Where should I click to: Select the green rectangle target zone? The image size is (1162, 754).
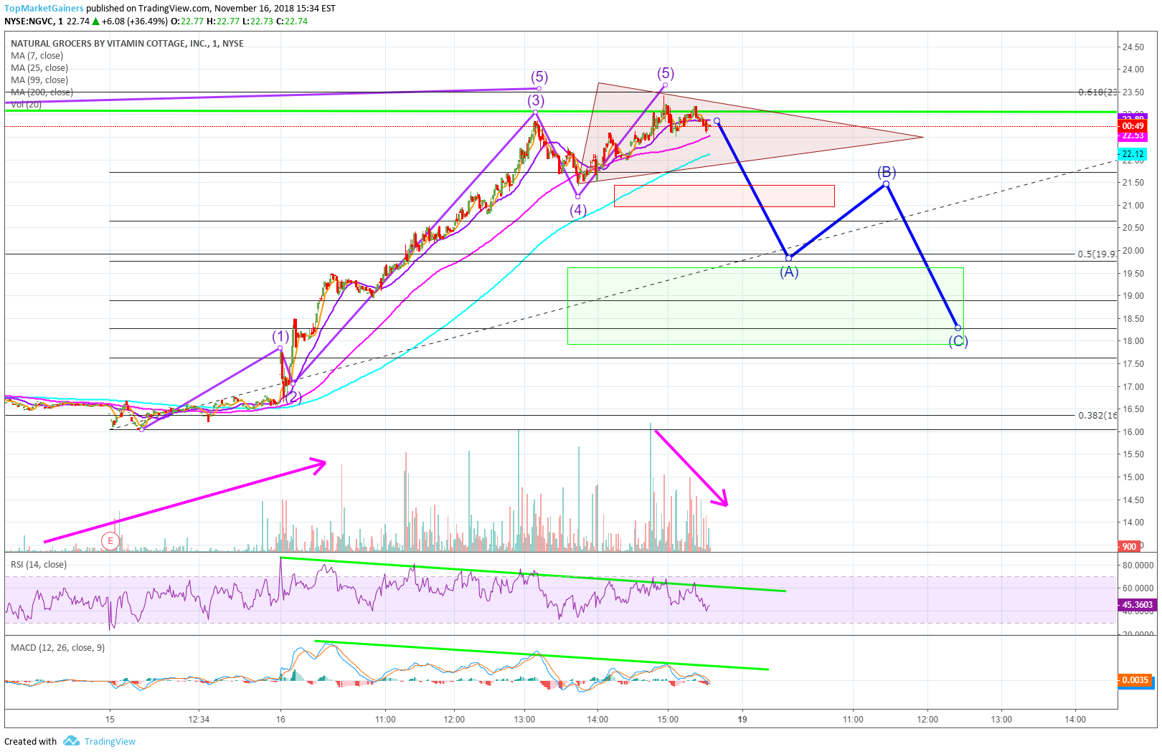coord(765,306)
